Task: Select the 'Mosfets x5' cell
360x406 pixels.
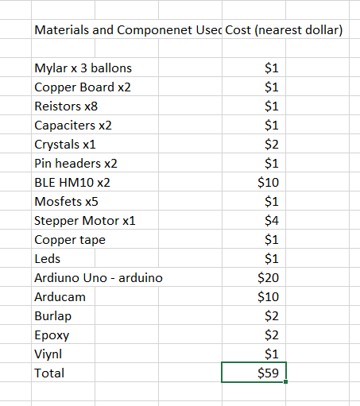Action: 63,201
